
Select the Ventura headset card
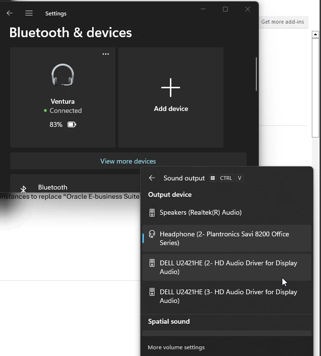point(63,97)
